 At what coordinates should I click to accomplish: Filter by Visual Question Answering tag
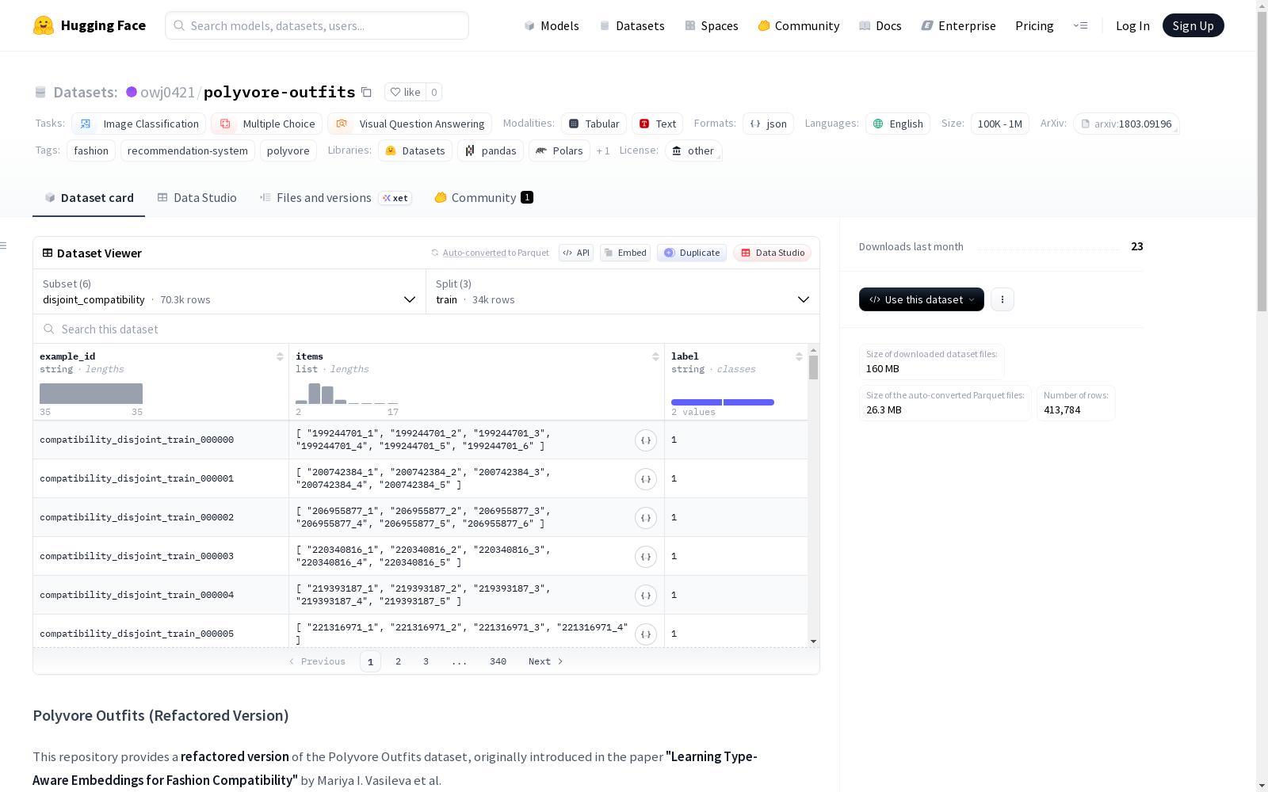[x=410, y=124]
